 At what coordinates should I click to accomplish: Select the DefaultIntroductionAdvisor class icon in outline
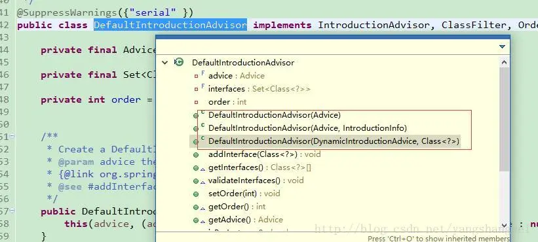(179, 62)
